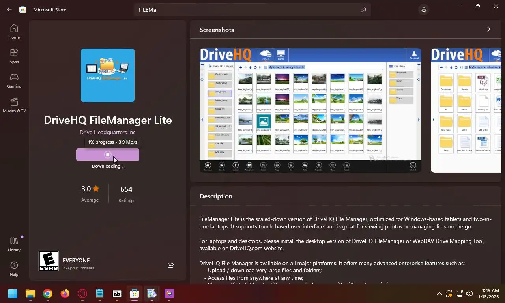505x303 pixels.
Task: Click in the search box containing FILEMa
Action: pyautogui.click(x=252, y=10)
